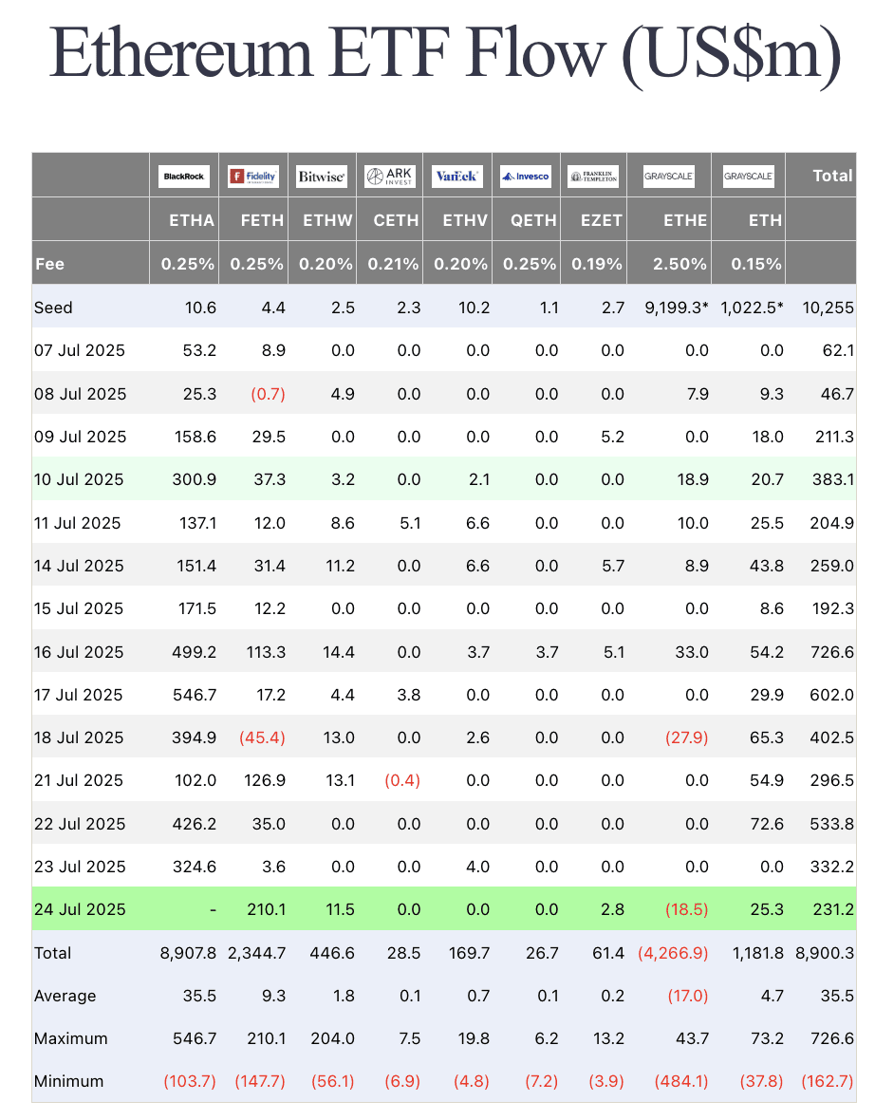875x1120 pixels.
Task: Select the 09 Jul 2025 row date
Action: (80, 438)
